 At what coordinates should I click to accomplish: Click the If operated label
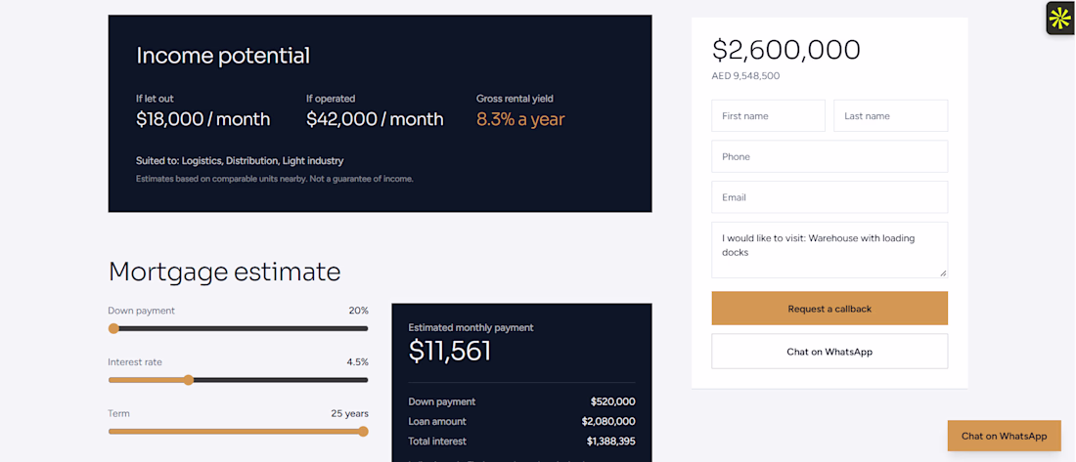click(x=331, y=99)
